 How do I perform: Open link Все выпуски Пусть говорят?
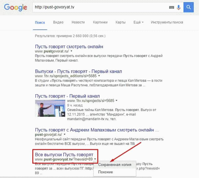click(x=64, y=154)
